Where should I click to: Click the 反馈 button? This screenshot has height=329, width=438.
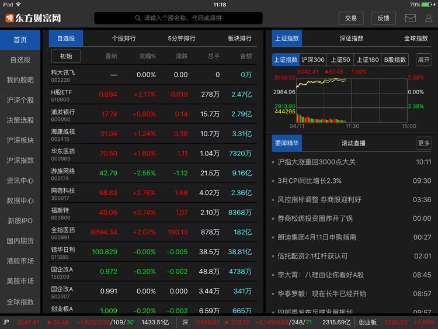(383, 18)
